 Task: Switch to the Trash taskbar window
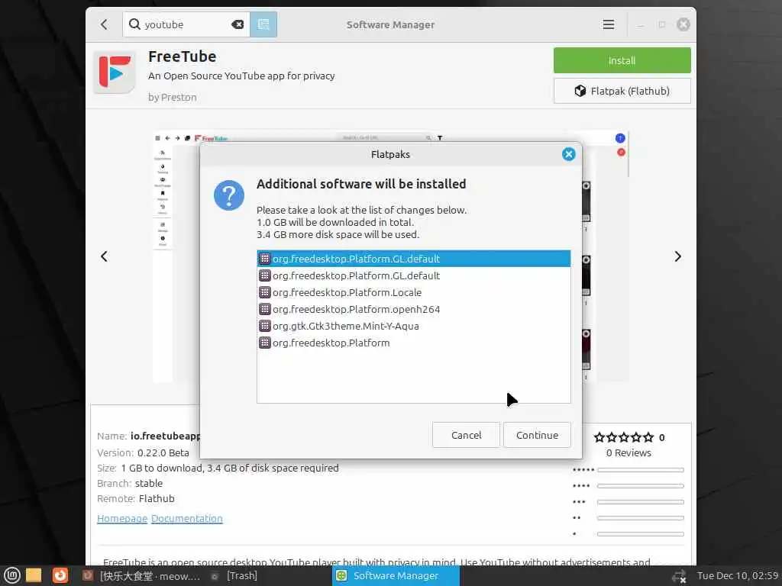[x=234, y=576]
